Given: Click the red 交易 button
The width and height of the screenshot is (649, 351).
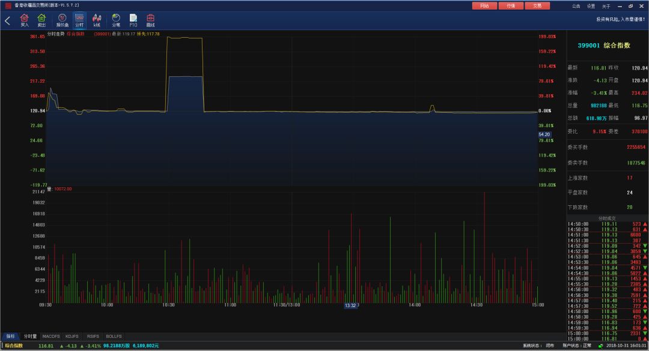Looking at the screenshot, I should click(x=537, y=6).
